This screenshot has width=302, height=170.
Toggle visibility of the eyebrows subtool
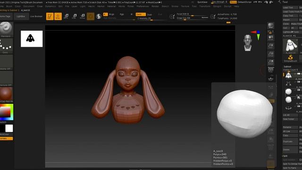coord(299,82)
